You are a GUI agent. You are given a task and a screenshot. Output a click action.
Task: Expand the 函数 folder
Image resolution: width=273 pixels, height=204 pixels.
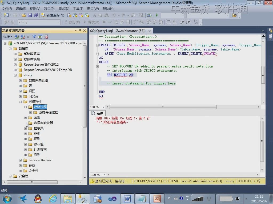(x=25, y=118)
